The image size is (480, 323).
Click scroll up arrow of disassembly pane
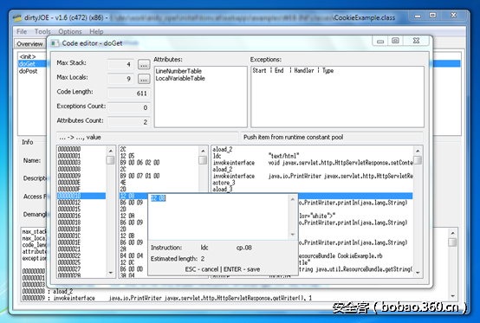click(x=418, y=151)
